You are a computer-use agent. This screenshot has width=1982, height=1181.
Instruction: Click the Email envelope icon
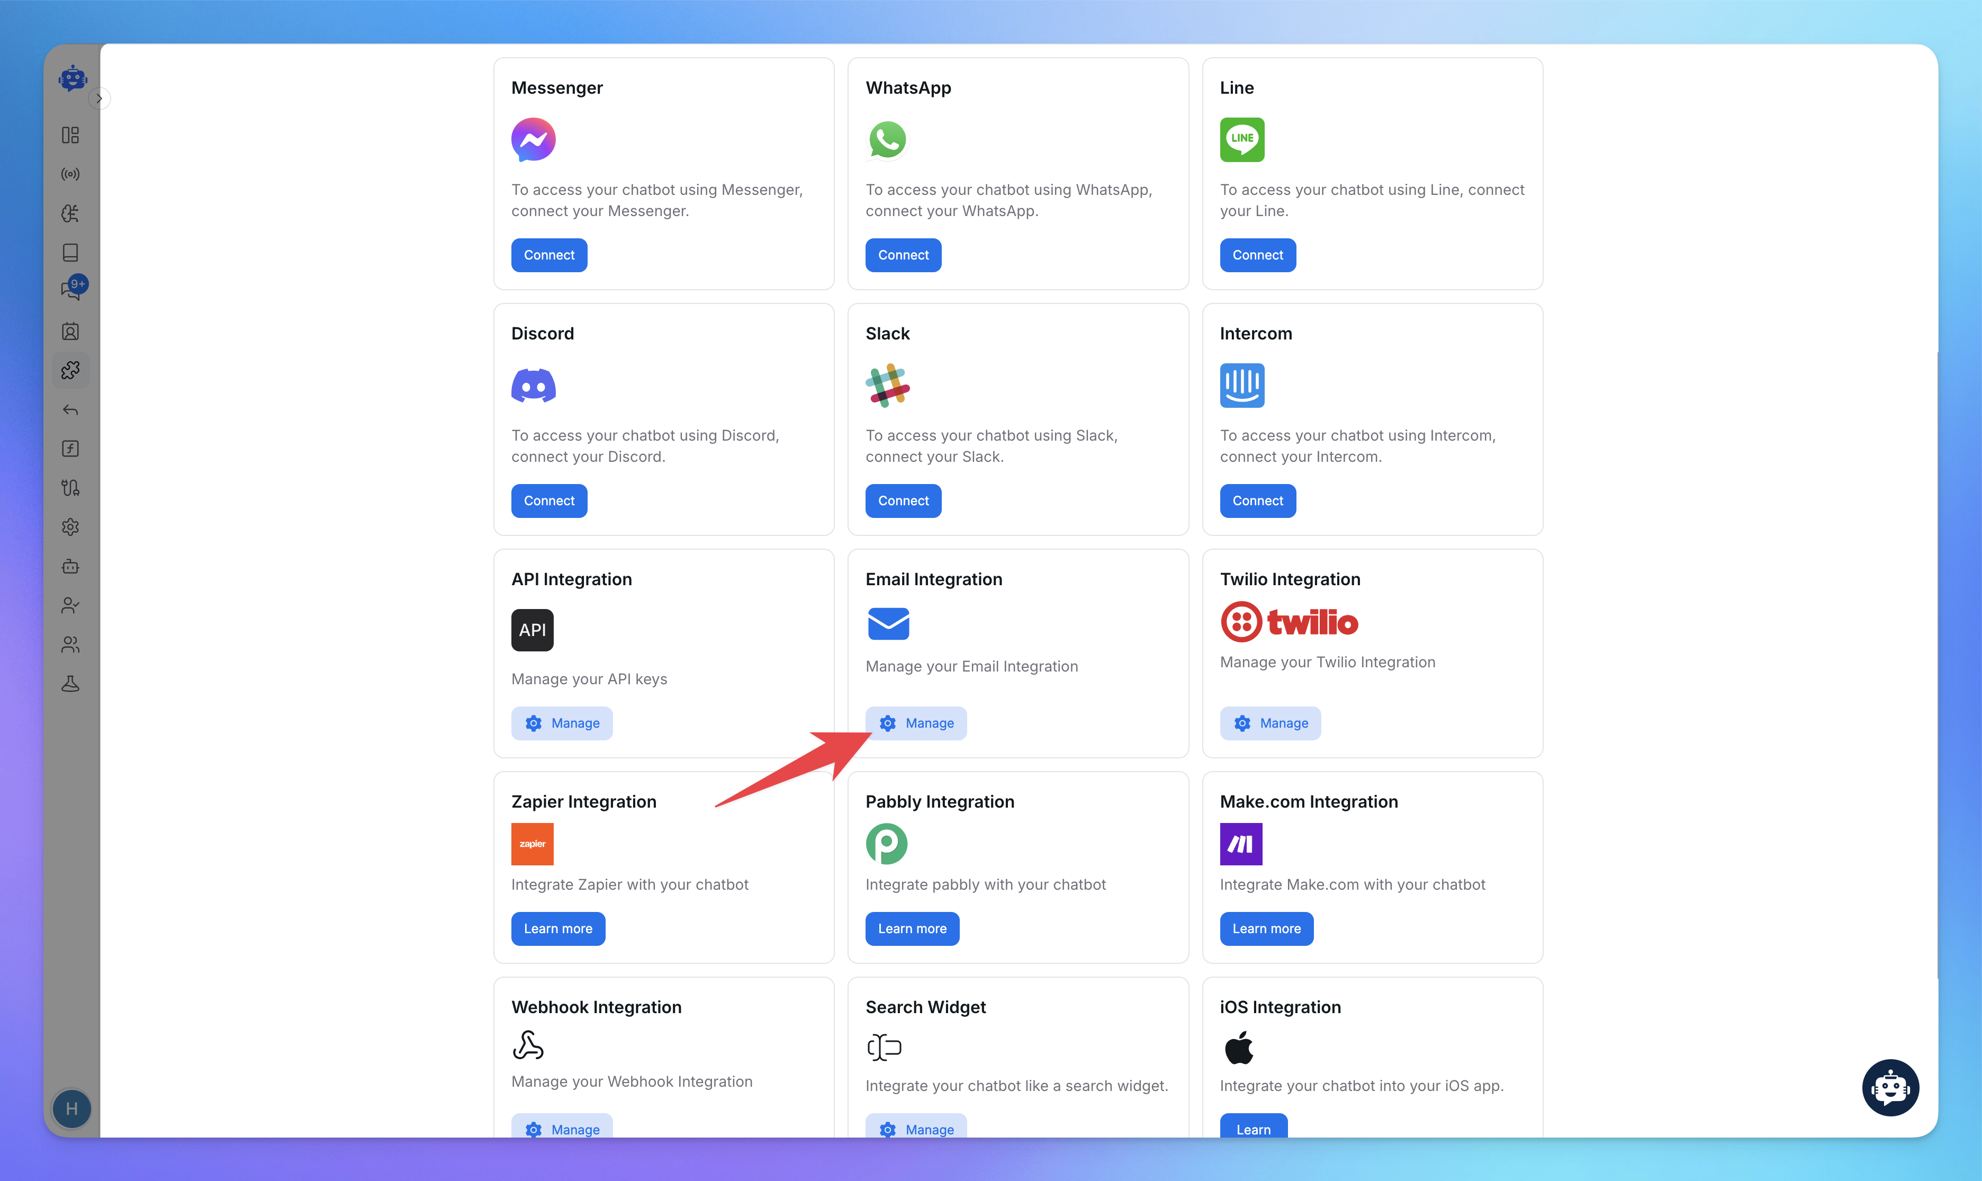(888, 624)
